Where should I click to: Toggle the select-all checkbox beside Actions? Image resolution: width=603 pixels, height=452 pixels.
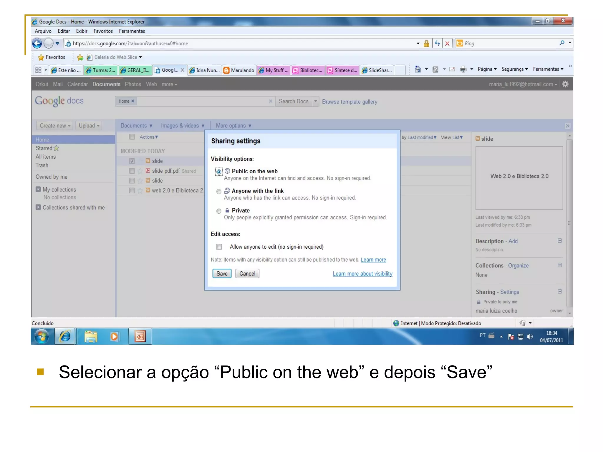(x=132, y=137)
